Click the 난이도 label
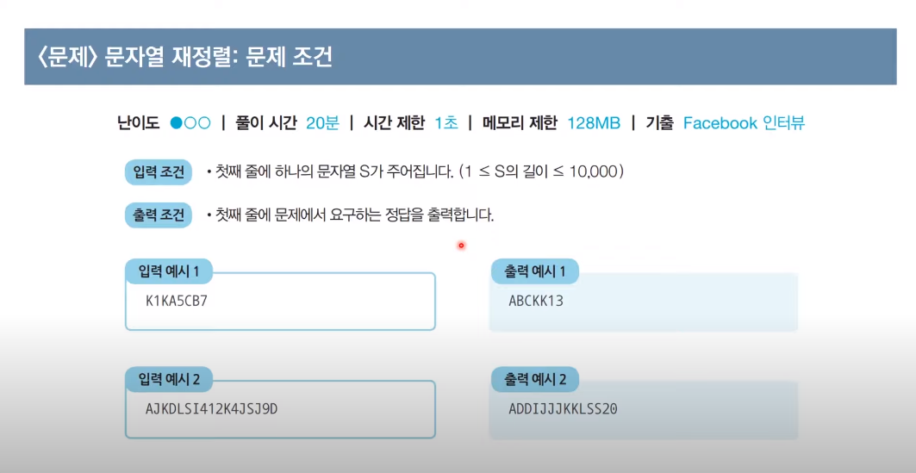The height and width of the screenshot is (473, 916). tap(139, 123)
